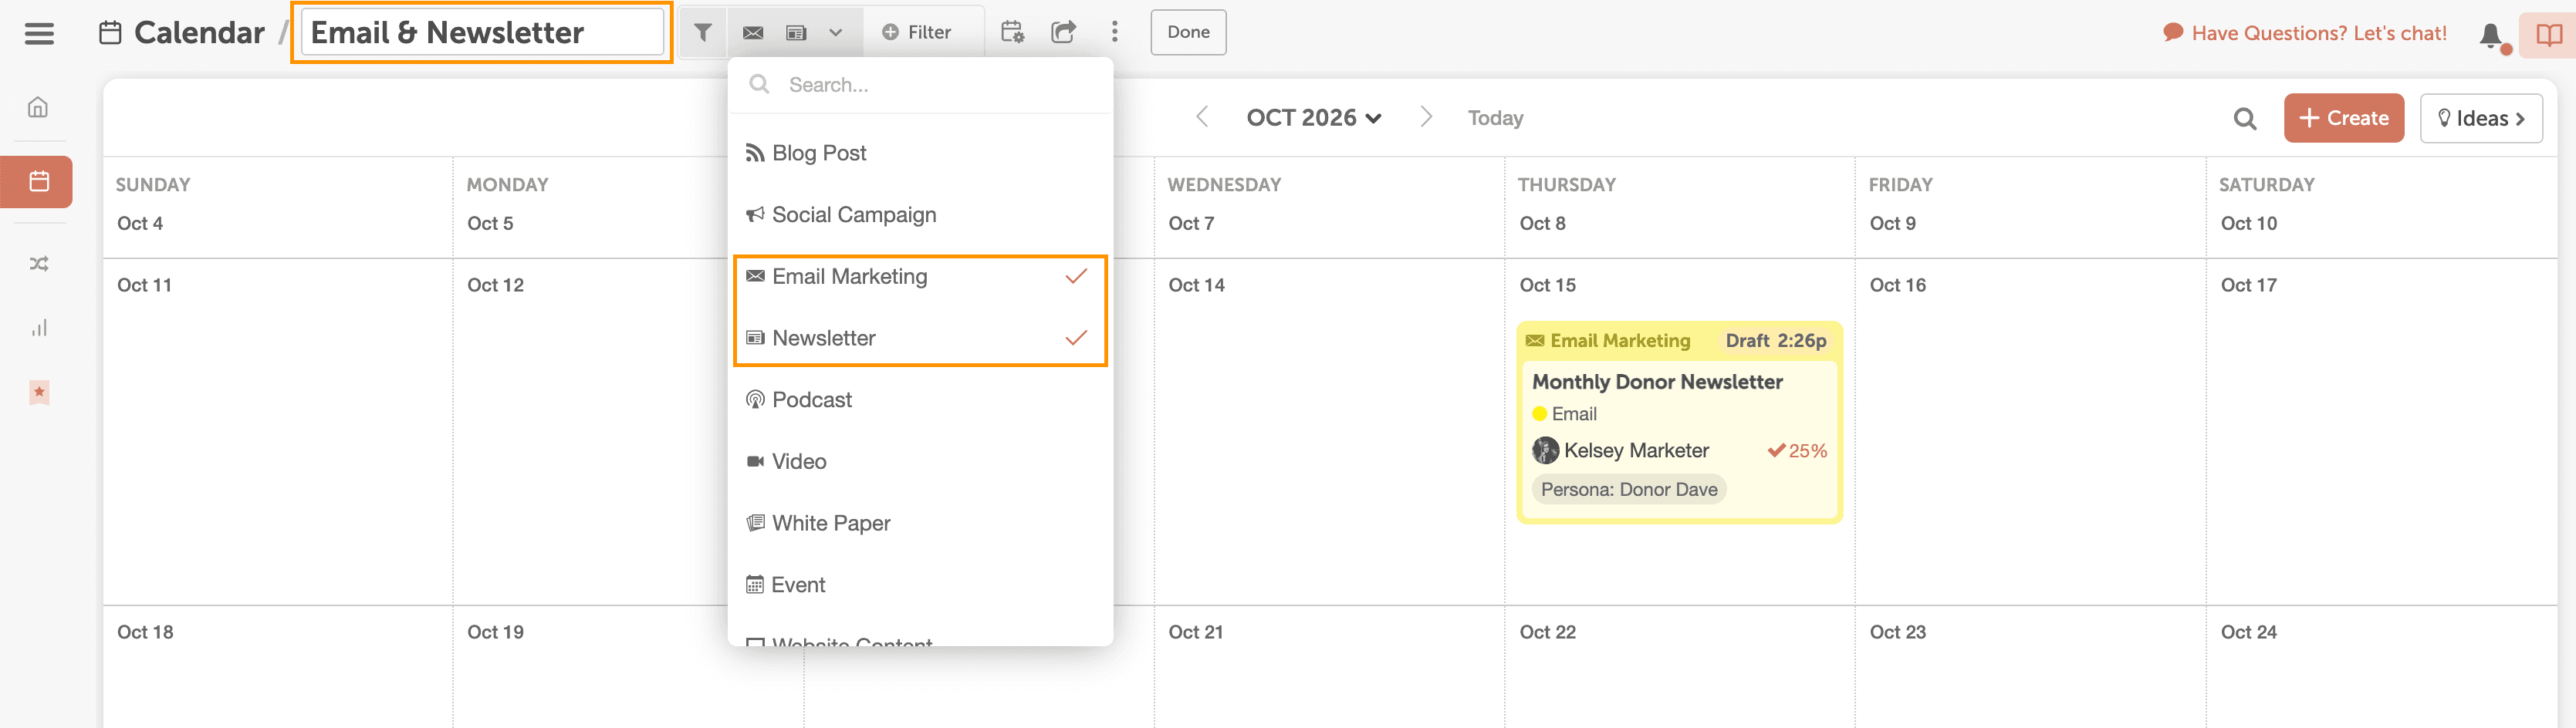Check the Podcast content type
The width and height of the screenshot is (2576, 728).
pos(811,400)
